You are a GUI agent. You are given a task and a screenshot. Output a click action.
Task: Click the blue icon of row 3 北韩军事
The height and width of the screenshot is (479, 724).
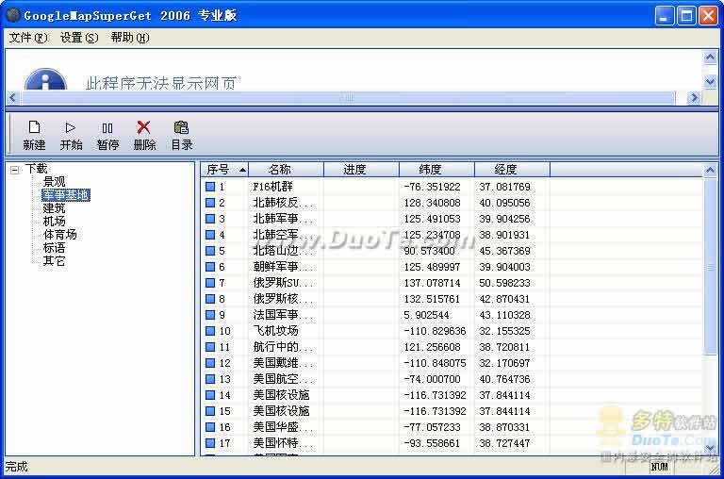210,219
